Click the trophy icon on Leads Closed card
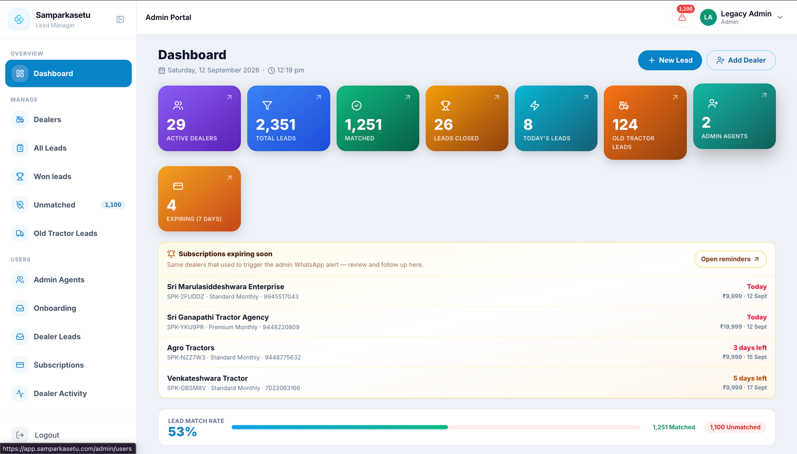Image resolution: width=797 pixels, height=454 pixels. click(445, 106)
